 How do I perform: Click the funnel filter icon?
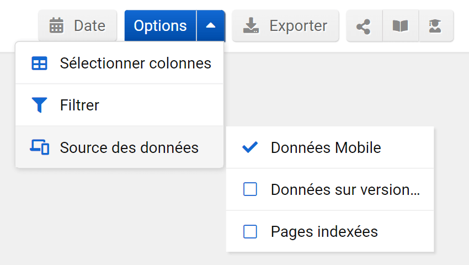tap(39, 105)
